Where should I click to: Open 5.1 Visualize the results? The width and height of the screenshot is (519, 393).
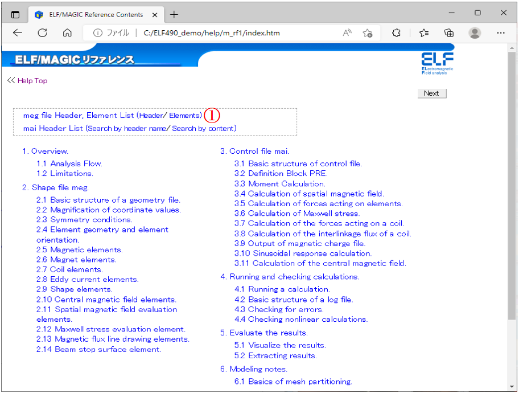click(281, 345)
